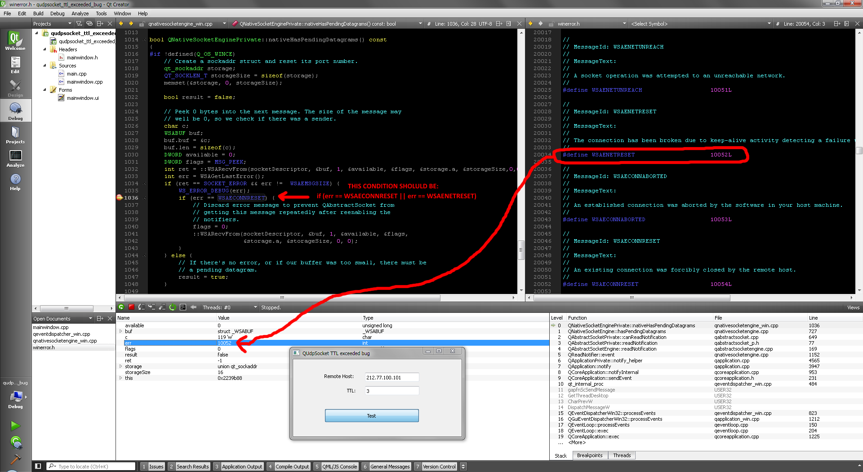Open the Analyze mode in sidebar
The height and width of the screenshot is (472, 863).
[15, 158]
